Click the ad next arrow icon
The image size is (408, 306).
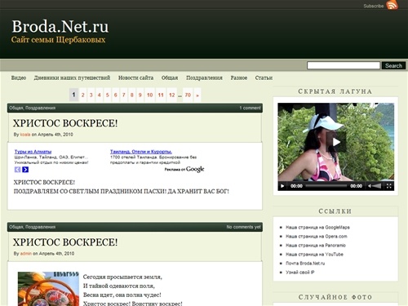pos(25,170)
